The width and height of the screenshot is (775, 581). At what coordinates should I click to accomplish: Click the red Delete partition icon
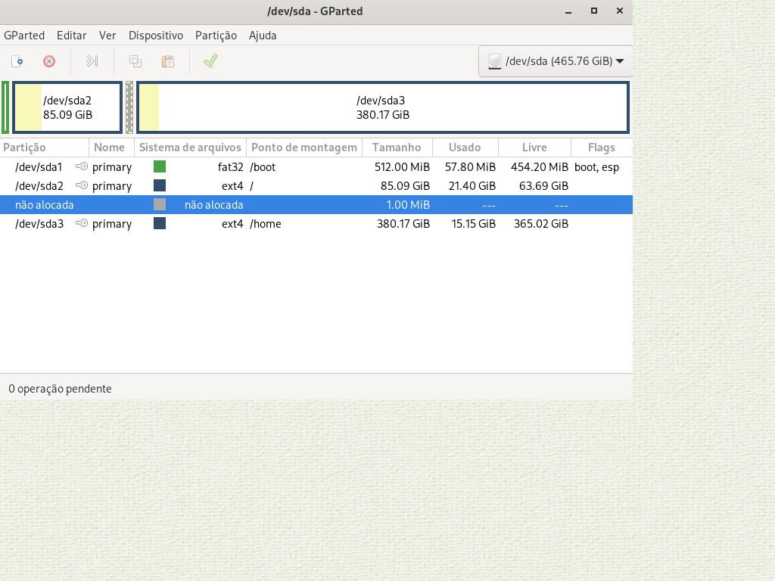coord(49,61)
